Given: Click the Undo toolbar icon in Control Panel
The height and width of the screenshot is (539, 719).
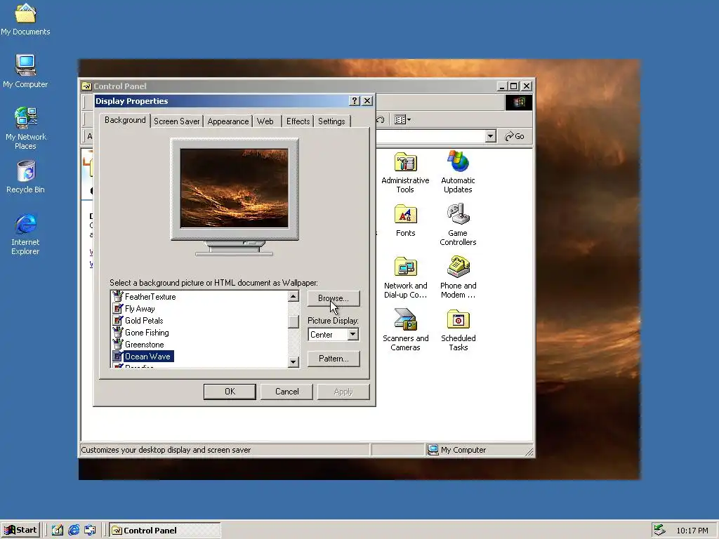Looking at the screenshot, I should pos(380,120).
